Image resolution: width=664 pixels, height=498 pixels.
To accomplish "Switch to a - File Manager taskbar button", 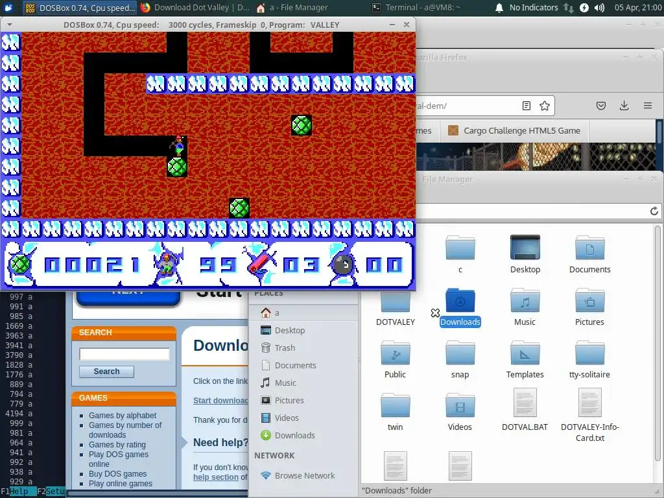I will click(x=292, y=8).
